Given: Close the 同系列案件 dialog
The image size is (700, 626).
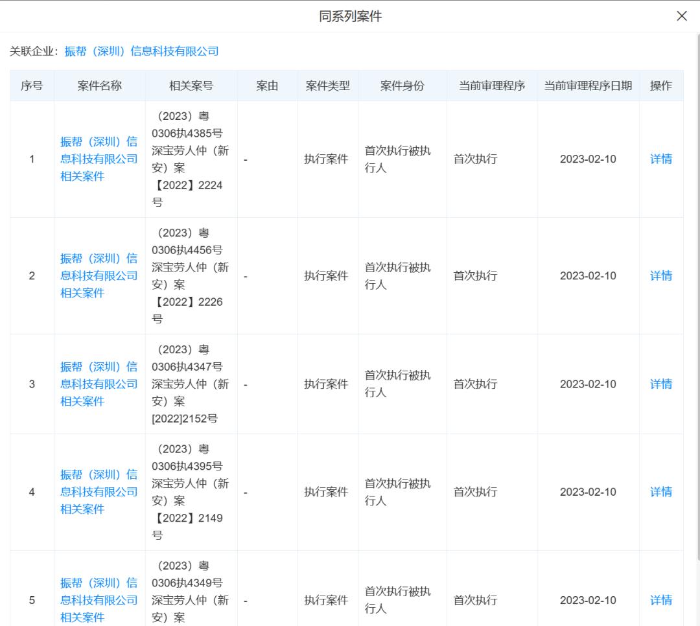Looking at the screenshot, I should coord(682,16).
